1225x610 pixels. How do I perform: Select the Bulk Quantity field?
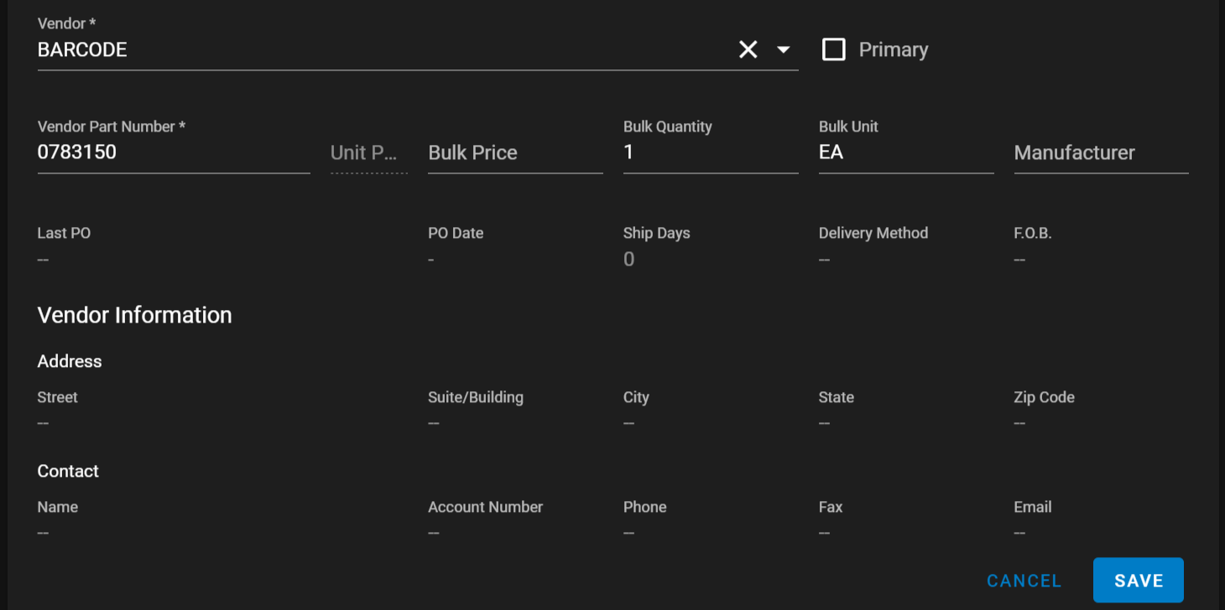point(710,152)
